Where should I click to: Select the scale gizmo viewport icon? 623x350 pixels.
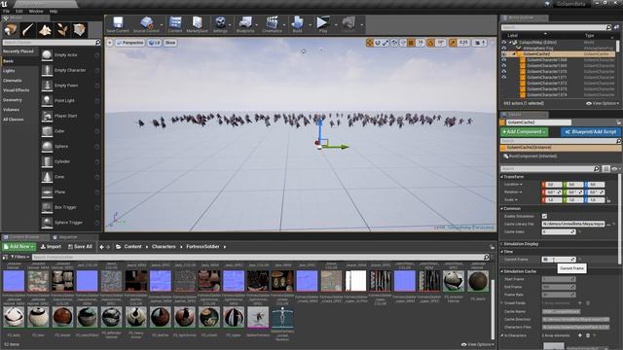[x=385, y=43]
